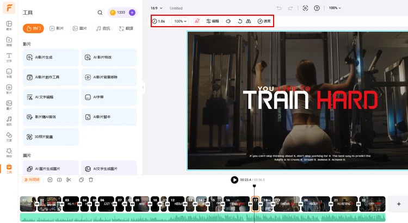Expand the clip 100% scale dropdown in toolbar
Image resolution: width=408 pixels, height=223 pixels.
180,21
